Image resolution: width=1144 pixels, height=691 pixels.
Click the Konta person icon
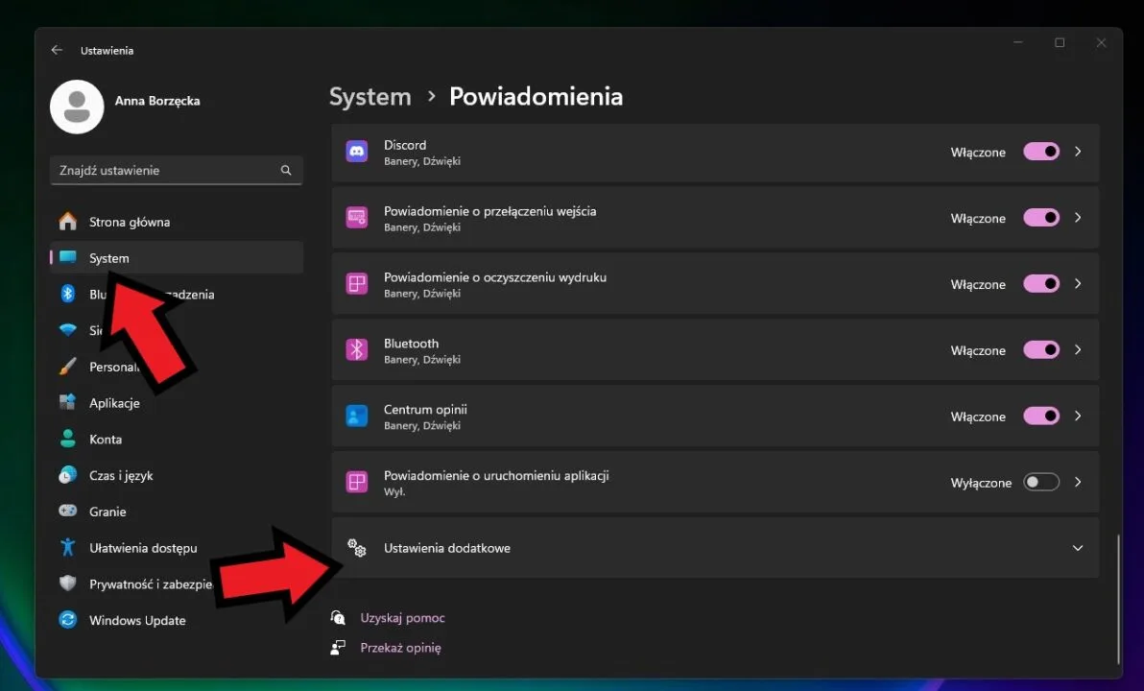click(x=68, y=439)
